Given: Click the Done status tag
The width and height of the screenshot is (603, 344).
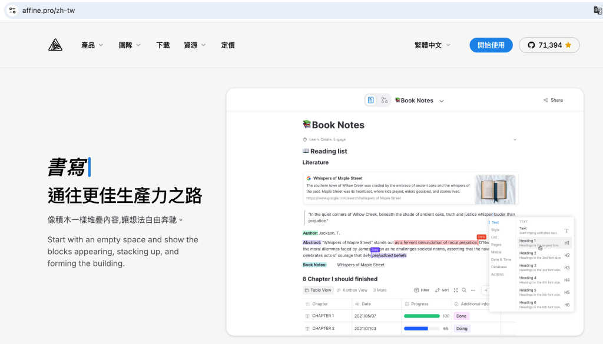Looking at the screenshot, I should [462, 316].
